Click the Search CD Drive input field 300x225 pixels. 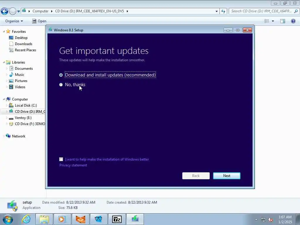(x=261, y=11)
